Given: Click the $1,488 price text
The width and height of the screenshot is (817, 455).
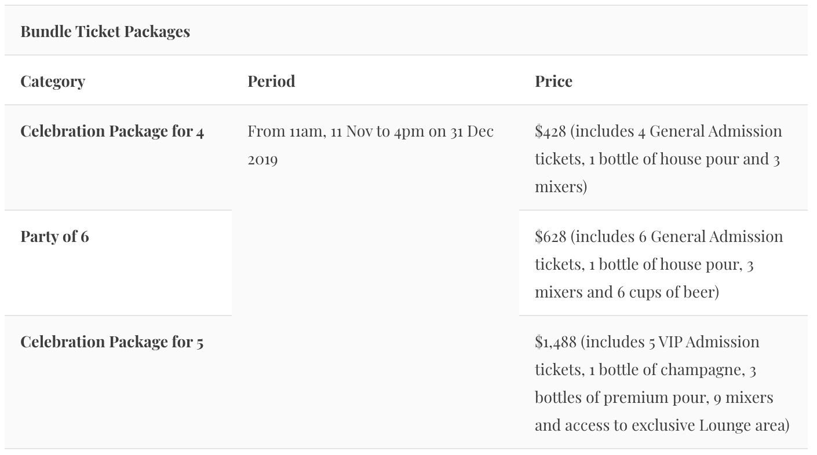Looking at the screenshot, I should (x=555, y=342).
